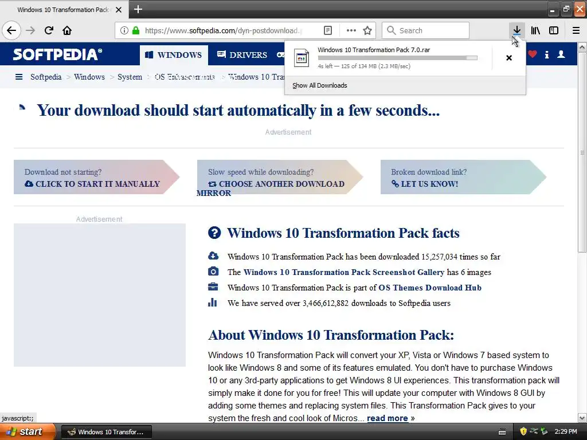
Task: Open a new browser tab
Action: 138,9
